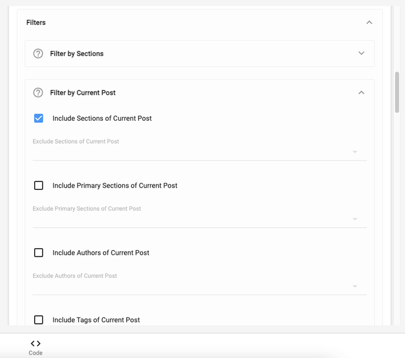Focus the Exclude Sections of Current Post field
Screen dimensions: 405x358
pyautogui.click(x=191, y=152)
